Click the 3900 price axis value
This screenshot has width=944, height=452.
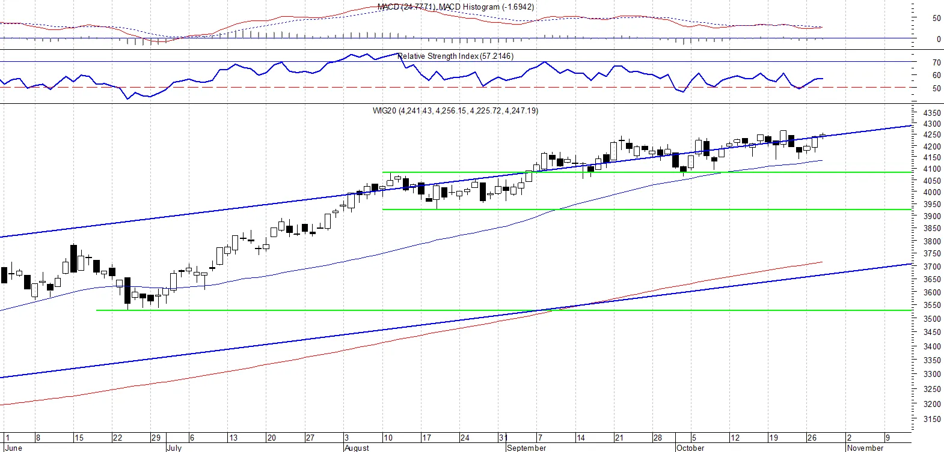point(931,217)
